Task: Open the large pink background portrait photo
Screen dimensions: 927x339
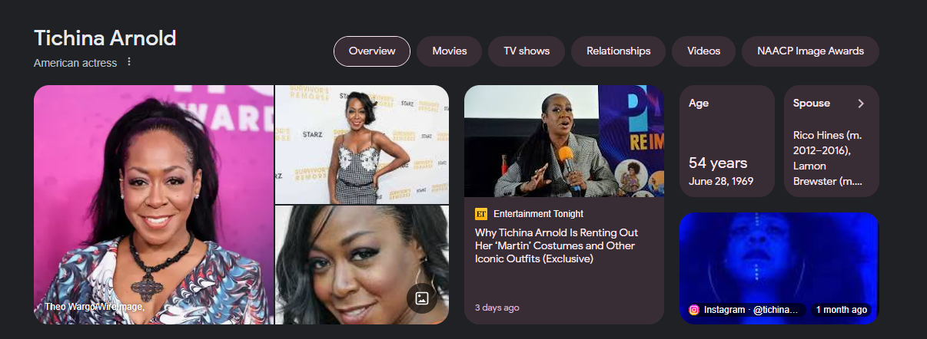Action: tap(154, 205)
